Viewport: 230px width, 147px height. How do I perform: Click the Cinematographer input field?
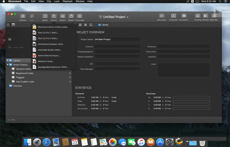tap(117, 52)
